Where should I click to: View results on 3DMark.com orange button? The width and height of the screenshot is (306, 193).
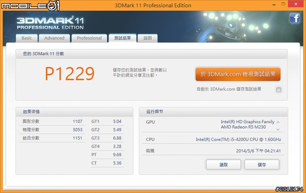click(x=238, y=74)
